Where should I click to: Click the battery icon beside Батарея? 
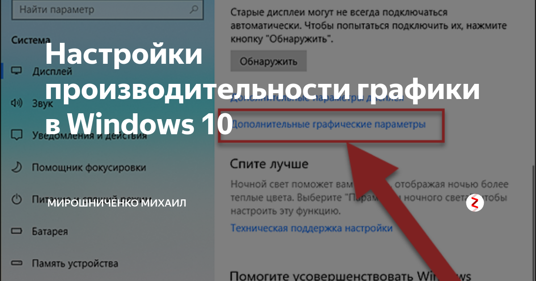(17, 231)
